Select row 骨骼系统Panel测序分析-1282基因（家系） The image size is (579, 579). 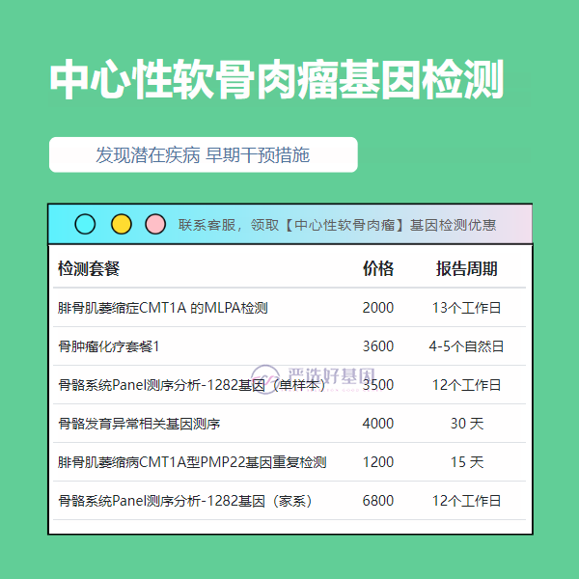289,501
